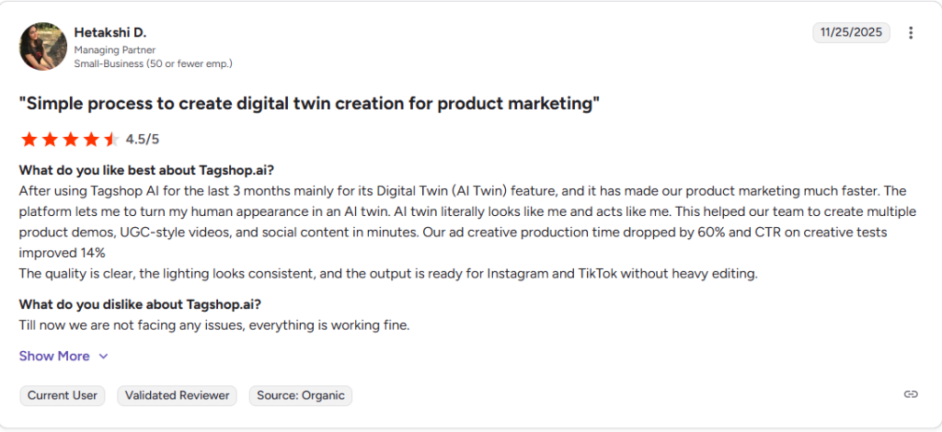The height and width of the screenshot is (432, 942).
Task: Select the Validated Reviewer badge
Action: tap(178, 395)
